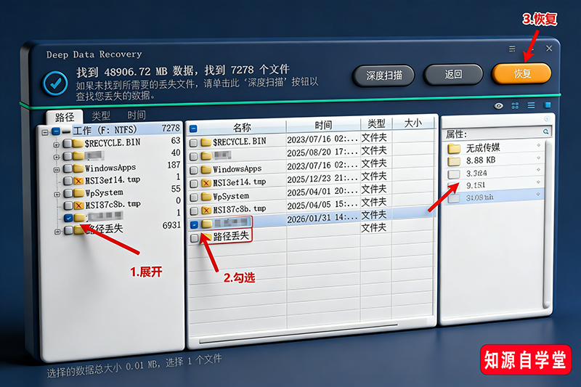Expand the WindowsApps tree node
This screenshot has height=387, width=581.
[56, 168]
